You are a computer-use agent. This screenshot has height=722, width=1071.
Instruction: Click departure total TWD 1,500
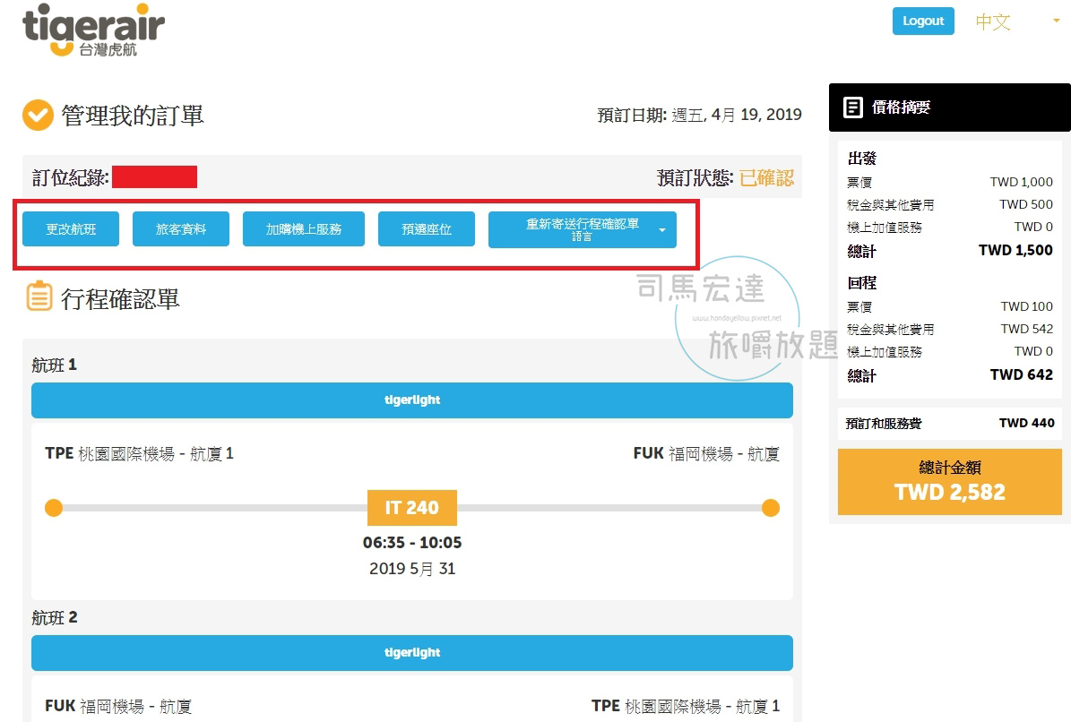coord(1015,251)
